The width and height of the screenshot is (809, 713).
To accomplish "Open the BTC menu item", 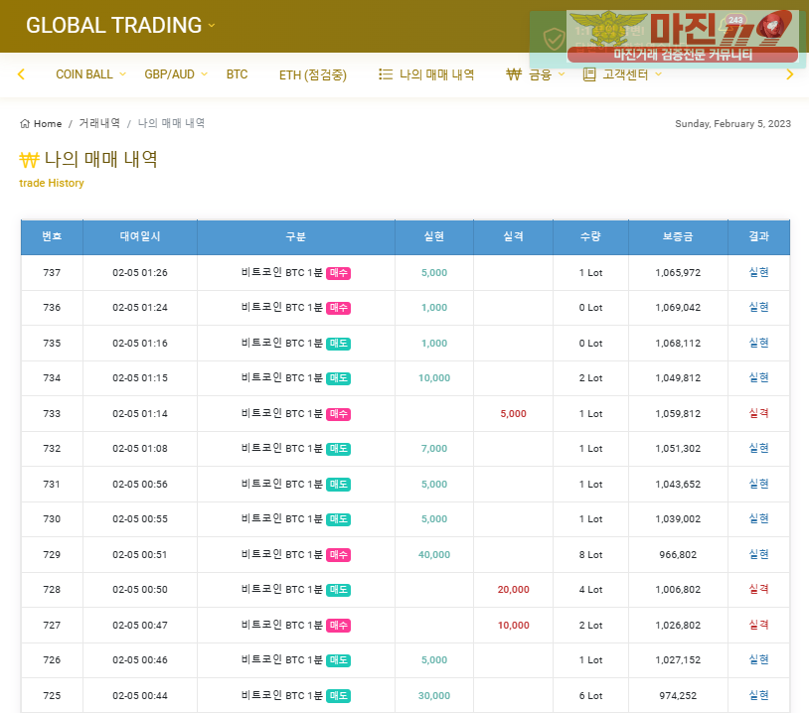I will click(x=237, y=74).
